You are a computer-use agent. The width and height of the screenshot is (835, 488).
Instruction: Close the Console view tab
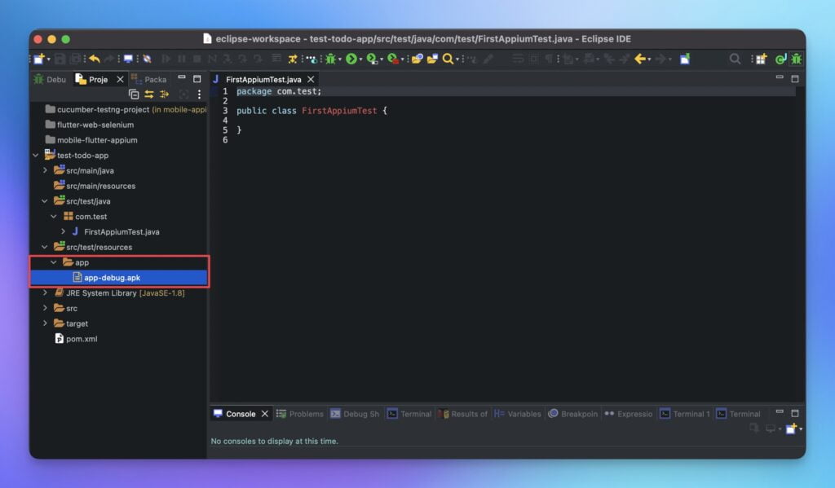(265, 414)
